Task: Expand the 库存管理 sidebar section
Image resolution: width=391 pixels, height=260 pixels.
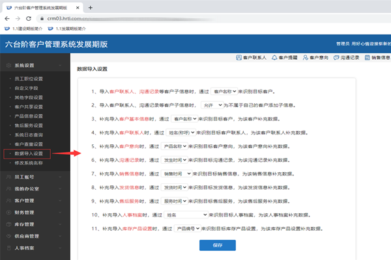Action: (x=35, y=224)
